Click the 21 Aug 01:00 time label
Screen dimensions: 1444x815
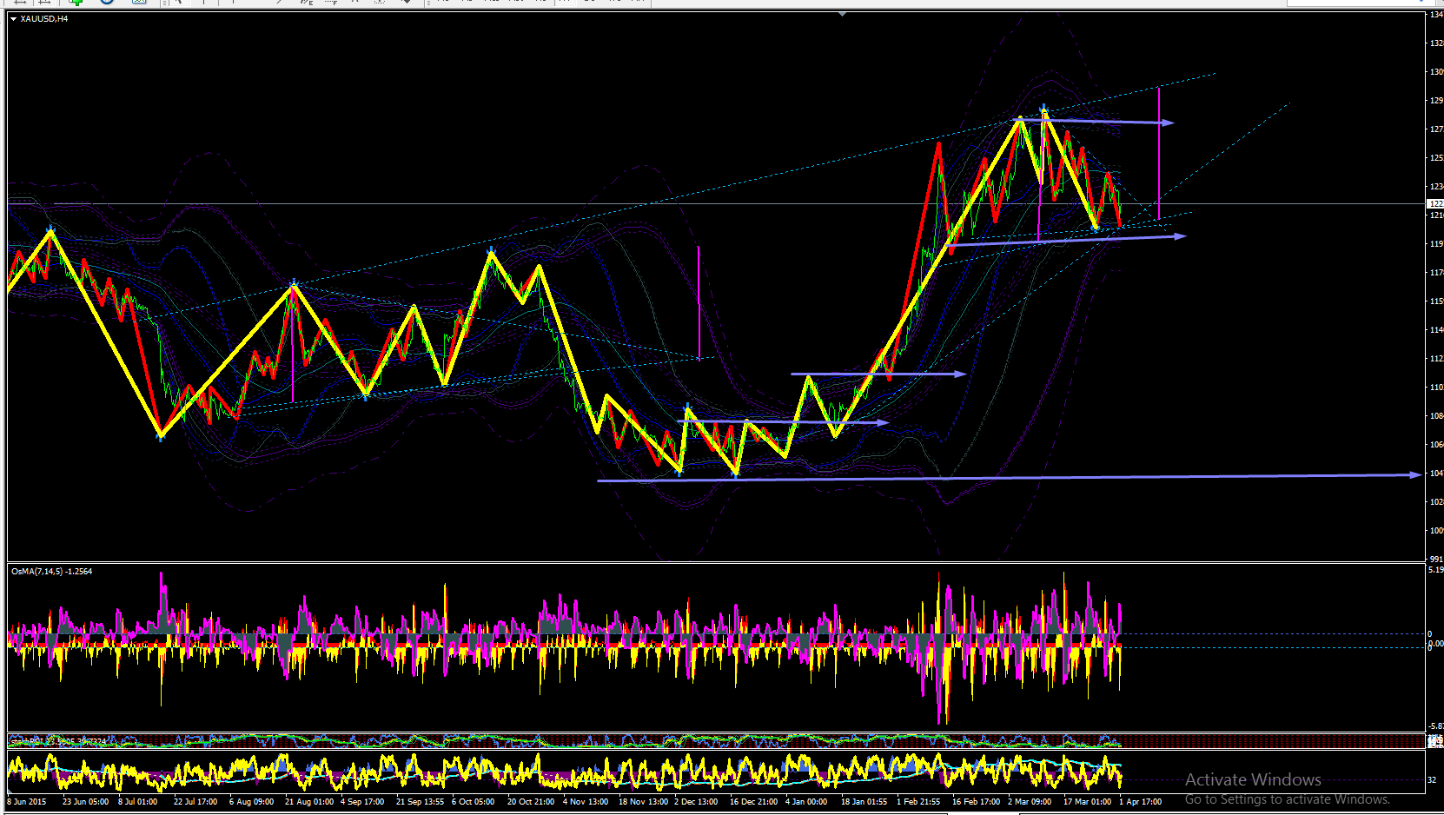[x=309, y=801]
